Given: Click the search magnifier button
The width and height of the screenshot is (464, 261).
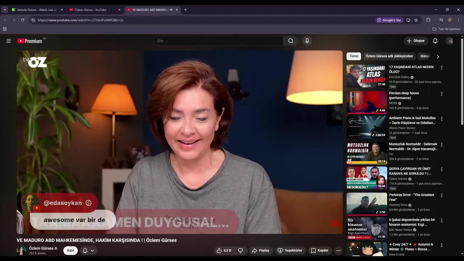Looking at the screenshot, I should pyautogui.click(x=291, y=41).
